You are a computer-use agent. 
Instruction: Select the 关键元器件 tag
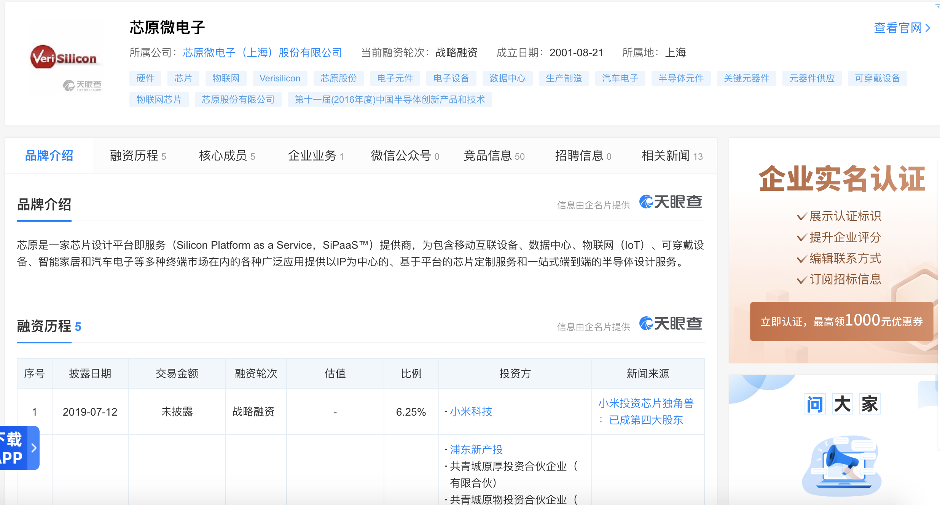[x=747, y=78]
